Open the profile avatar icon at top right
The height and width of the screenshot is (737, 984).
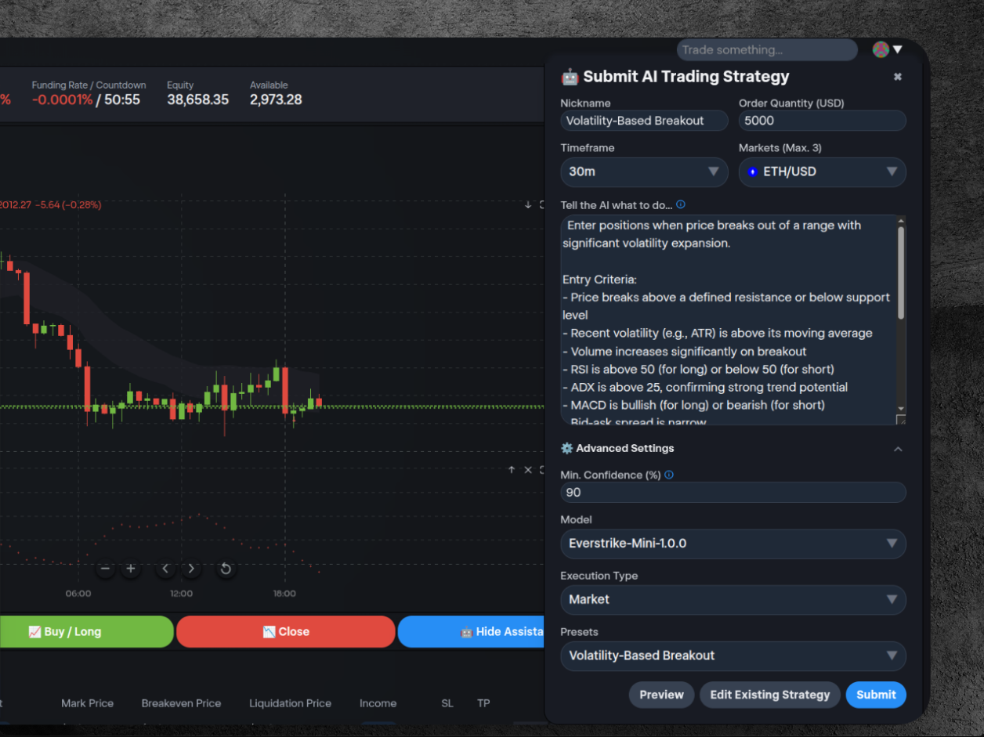tap(881, 49)
